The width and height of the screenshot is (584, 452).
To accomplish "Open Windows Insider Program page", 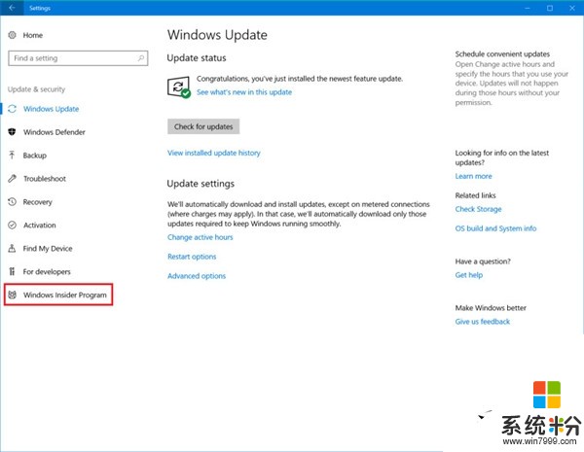I will tap(65, 295).
